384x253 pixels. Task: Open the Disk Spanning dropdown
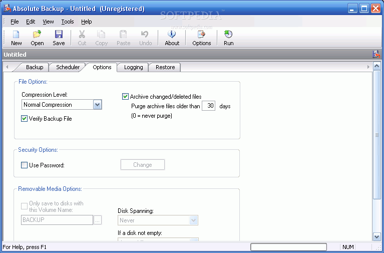[x=193, y=220]
